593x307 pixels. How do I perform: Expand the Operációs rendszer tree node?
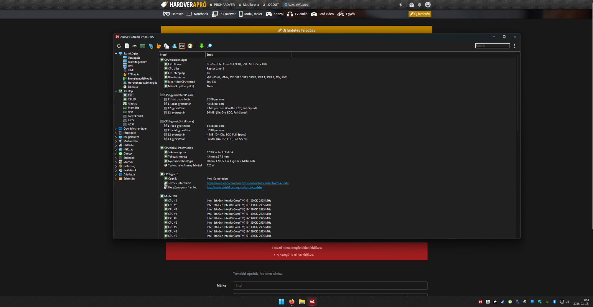tap(116, 129)
